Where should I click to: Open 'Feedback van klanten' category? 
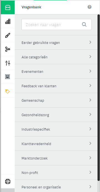(56, 86)
